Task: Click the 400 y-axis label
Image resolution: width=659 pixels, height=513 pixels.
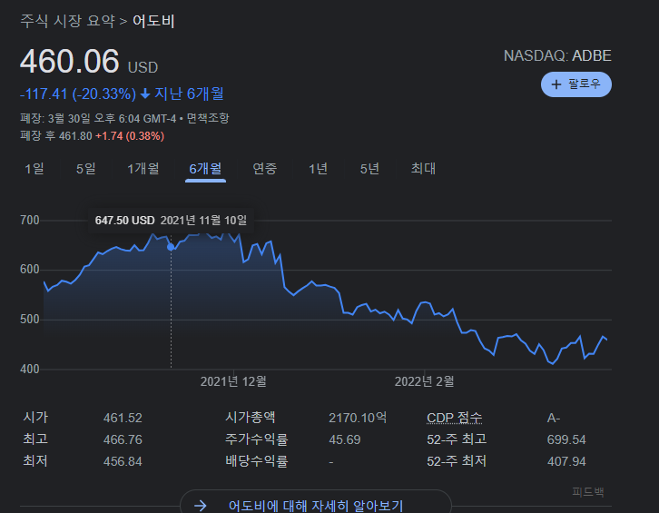Action: (29, 370)
